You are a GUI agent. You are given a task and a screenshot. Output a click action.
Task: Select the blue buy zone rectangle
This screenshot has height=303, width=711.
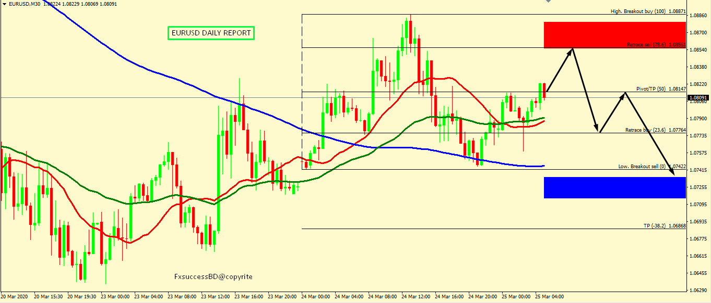click(x=614, y=187)
